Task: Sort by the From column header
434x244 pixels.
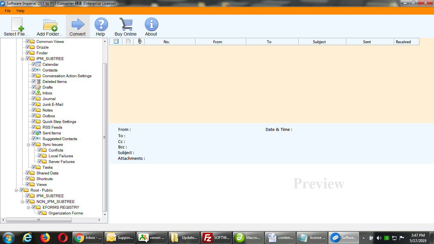Action: 220,42
